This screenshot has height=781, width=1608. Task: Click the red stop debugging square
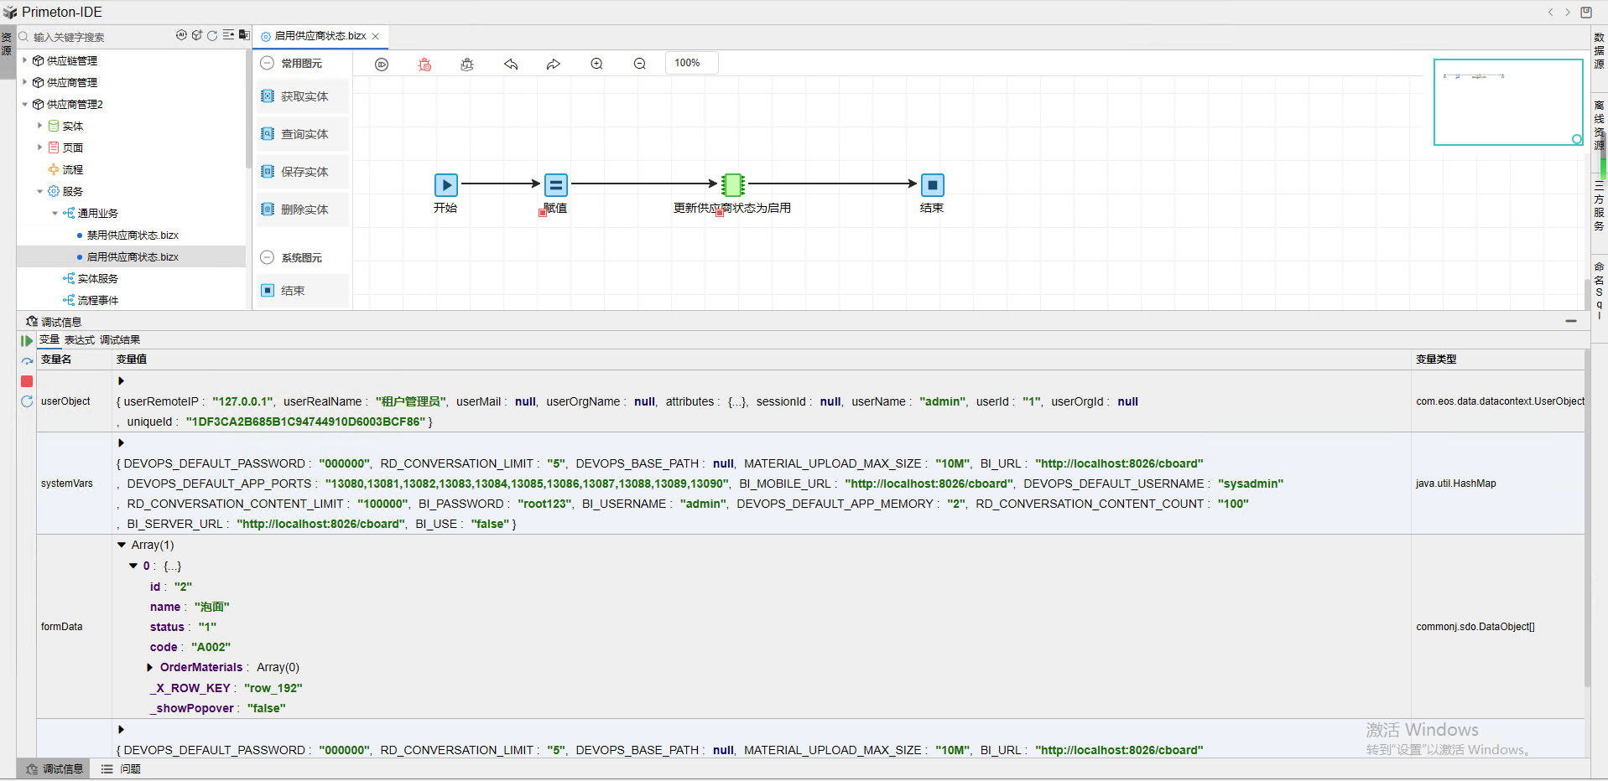pos(27,381)
